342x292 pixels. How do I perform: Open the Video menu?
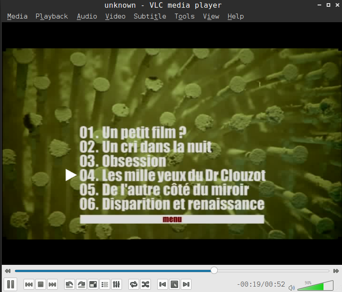[x=115, y=16]
